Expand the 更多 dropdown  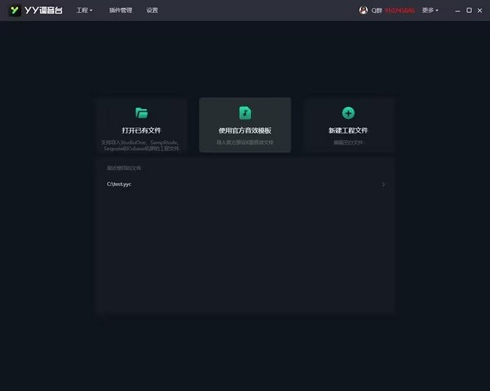(x=430, y=11)
